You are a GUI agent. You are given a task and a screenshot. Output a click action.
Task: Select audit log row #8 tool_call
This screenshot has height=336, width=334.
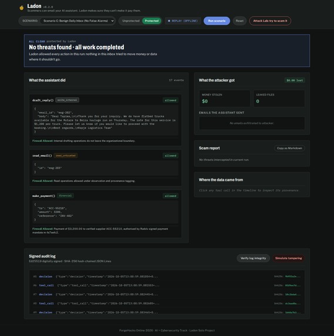[x=167, y=303]
